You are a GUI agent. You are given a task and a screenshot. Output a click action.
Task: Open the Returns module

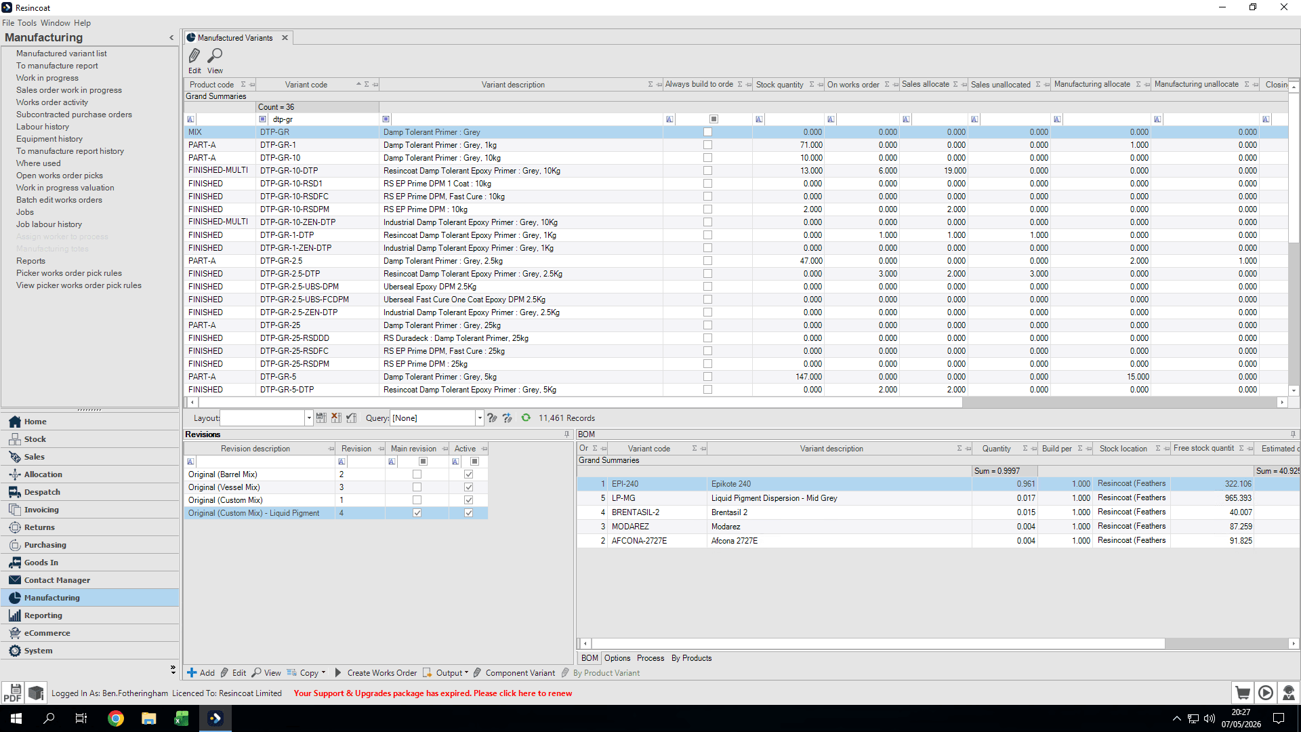tap(89, 527)
